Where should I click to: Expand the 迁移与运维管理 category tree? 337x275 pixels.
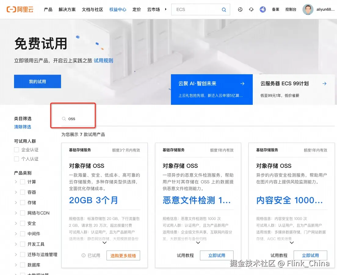(x=16, y=255)
